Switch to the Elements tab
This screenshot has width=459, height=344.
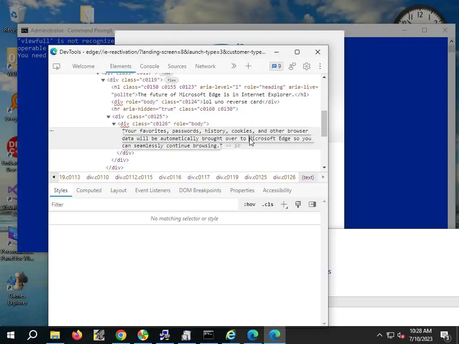[121, 66]
